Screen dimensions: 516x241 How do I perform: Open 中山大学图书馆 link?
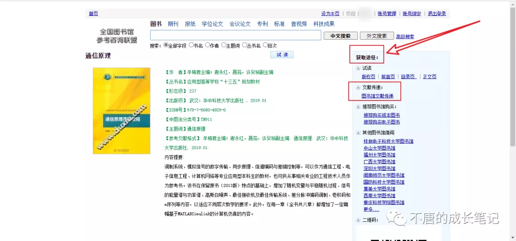tap(379, 148)
